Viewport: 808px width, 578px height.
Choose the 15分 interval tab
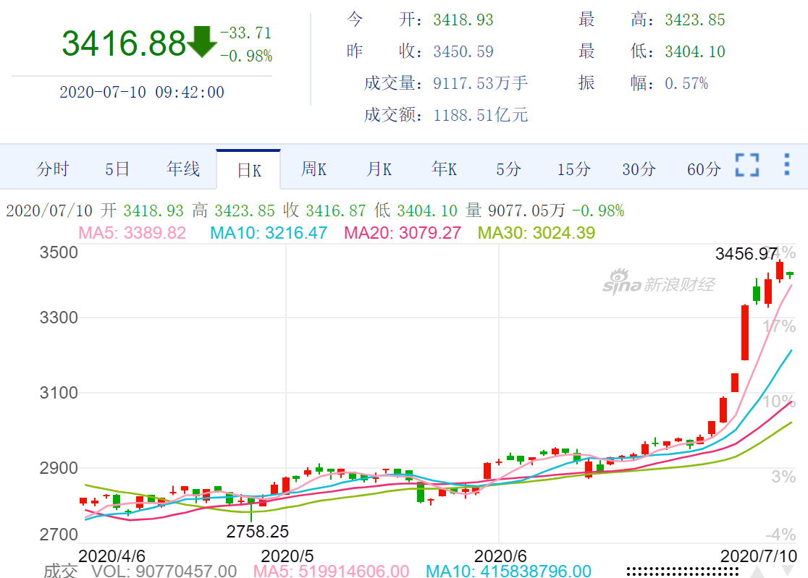(x=573, y=169)
